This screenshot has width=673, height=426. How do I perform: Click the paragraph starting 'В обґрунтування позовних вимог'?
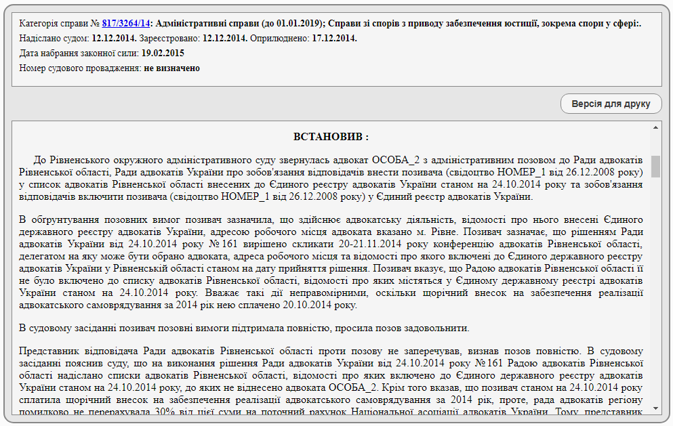tap(331, 263)
